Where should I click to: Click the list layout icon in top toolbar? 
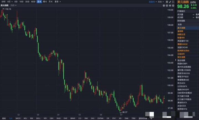point(167,2)
